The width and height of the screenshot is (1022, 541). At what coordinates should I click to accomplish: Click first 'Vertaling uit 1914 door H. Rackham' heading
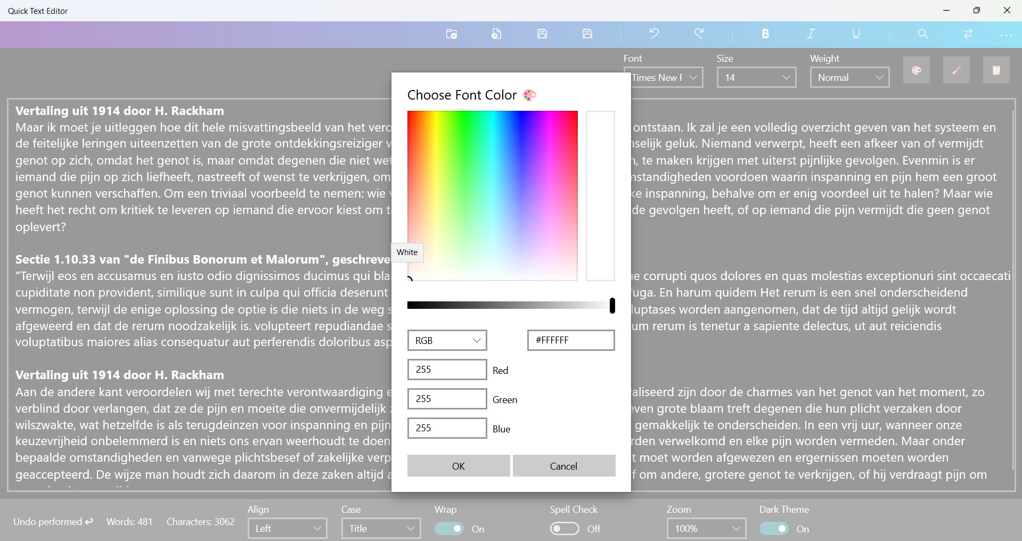click(120, 111)
